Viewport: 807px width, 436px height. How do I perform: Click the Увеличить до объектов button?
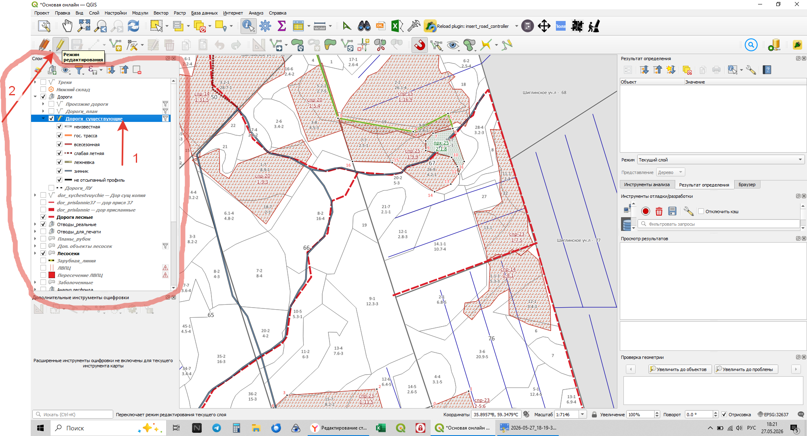pos(680,369)
